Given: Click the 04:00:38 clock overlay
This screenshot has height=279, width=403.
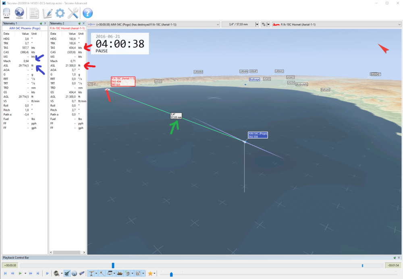Looking at the screenshot, I should click(120, 44).
